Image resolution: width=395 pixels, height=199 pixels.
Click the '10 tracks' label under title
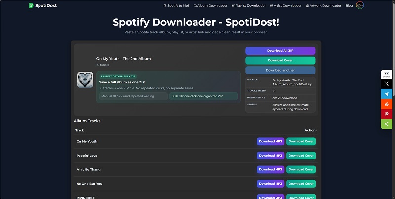[103, 65]
